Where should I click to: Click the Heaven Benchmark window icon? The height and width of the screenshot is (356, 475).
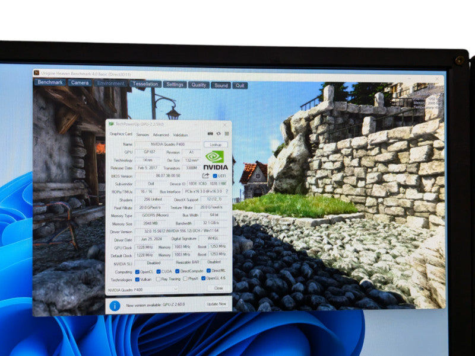36,73
